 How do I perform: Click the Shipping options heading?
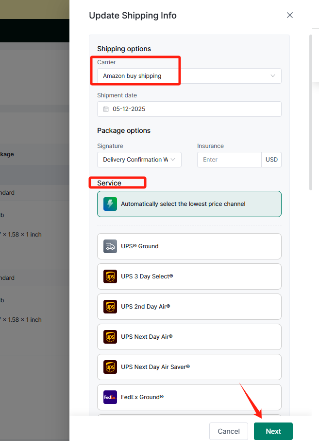point(124,49)
